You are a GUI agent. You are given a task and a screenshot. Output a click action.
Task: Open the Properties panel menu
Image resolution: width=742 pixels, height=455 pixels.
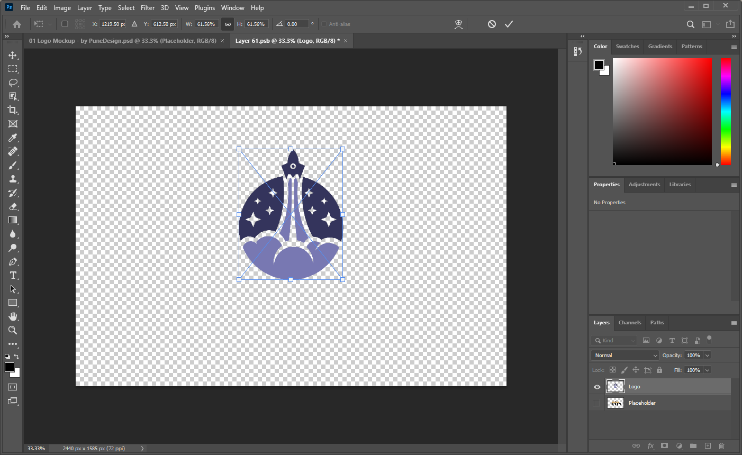coord(734,185)
